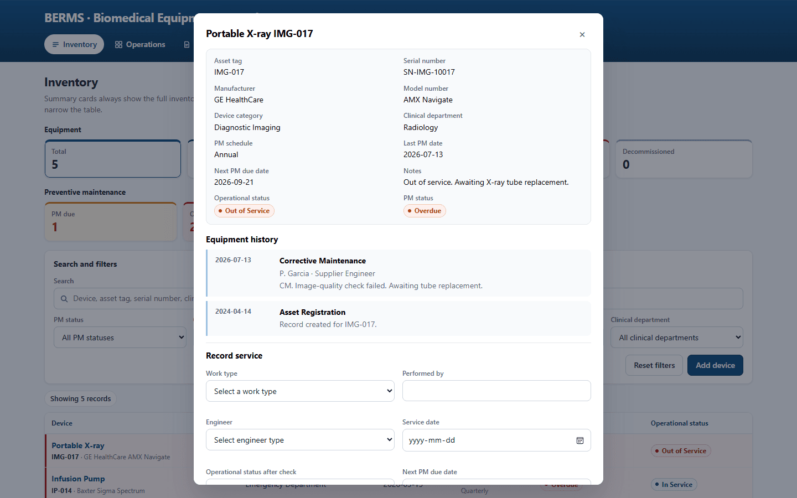This screenshot has height=498, width=797.
Task: Select the PM due summary card
Action: coord(111,221)
